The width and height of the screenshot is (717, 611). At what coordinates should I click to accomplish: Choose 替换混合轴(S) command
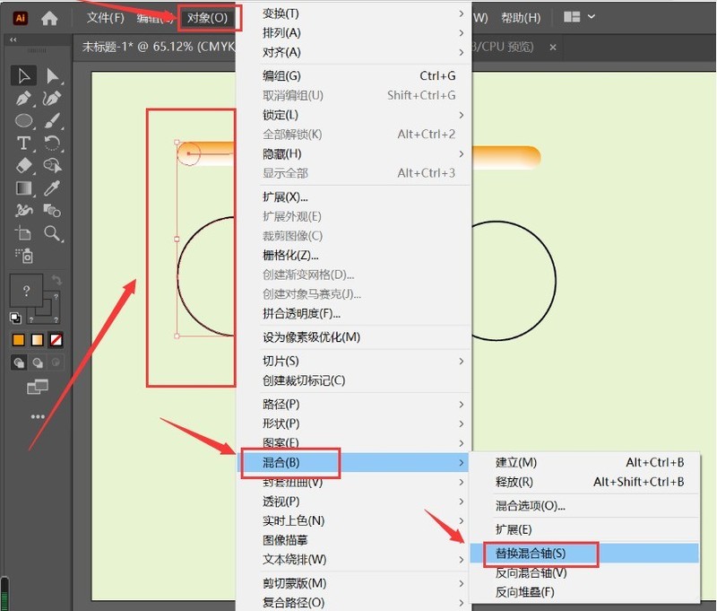click(585, 554)
